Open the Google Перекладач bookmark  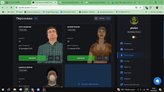click(51, 12)
